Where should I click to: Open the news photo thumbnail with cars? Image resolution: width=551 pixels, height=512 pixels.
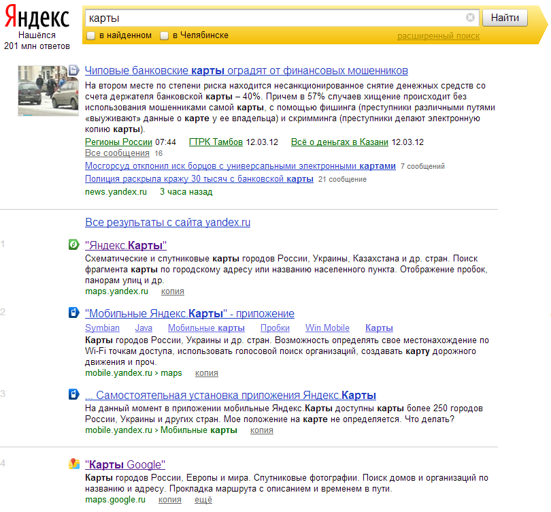tap(48, 91)
